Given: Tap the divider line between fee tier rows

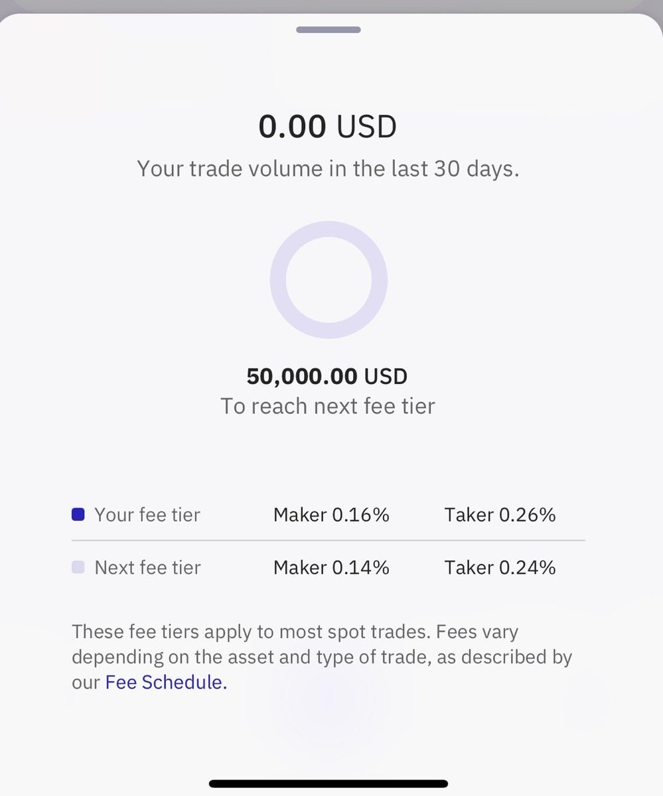Looking at the screenshot, I should point(328,541).
